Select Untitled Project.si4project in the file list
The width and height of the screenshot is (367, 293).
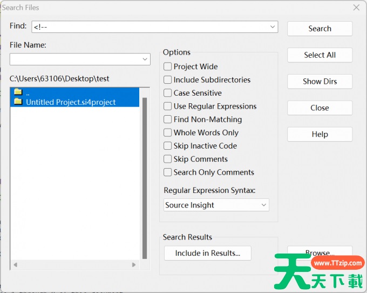point(71,102)
